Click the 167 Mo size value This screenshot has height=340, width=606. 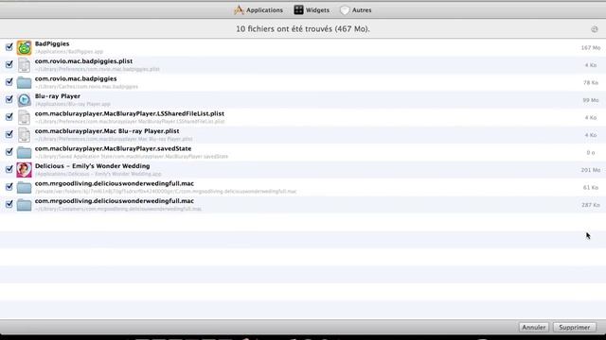pos(591,48)
